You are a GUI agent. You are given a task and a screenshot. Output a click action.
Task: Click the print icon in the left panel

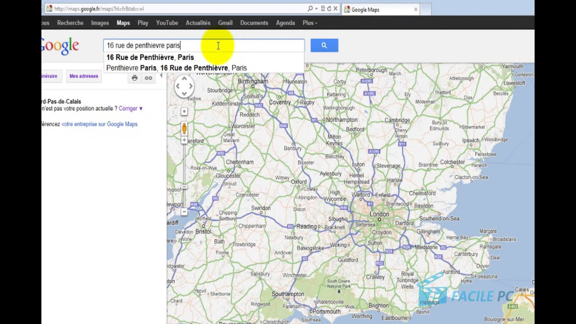[135, 78]
